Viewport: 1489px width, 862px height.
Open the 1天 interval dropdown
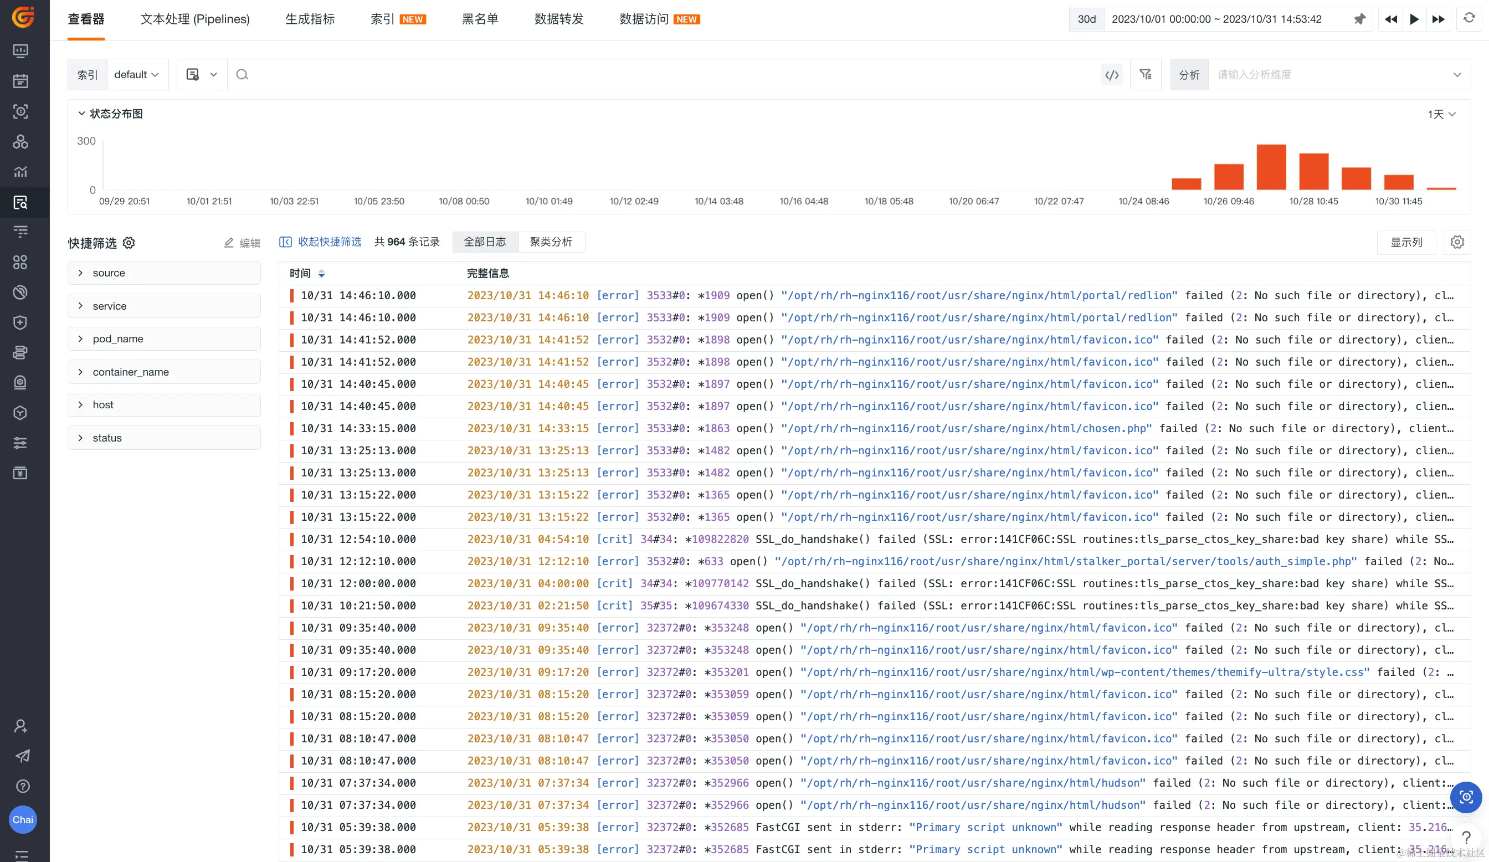(1441, 114)
